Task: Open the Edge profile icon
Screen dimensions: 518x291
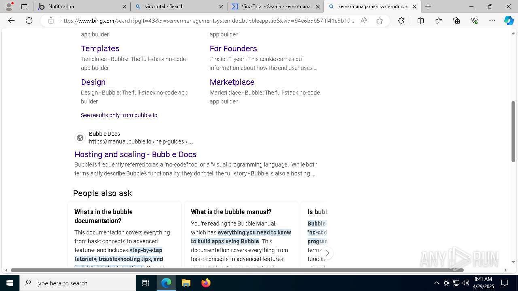Action: (9, 6)
